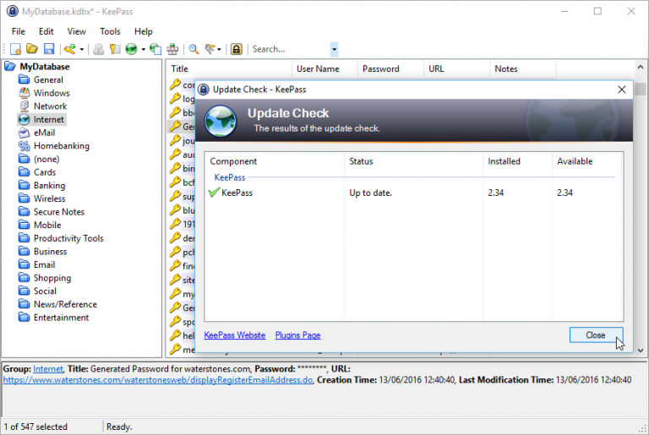Click the Open database folder icon
The height and width of the screenshot is (435, 649).
click(x=32, y=49)
